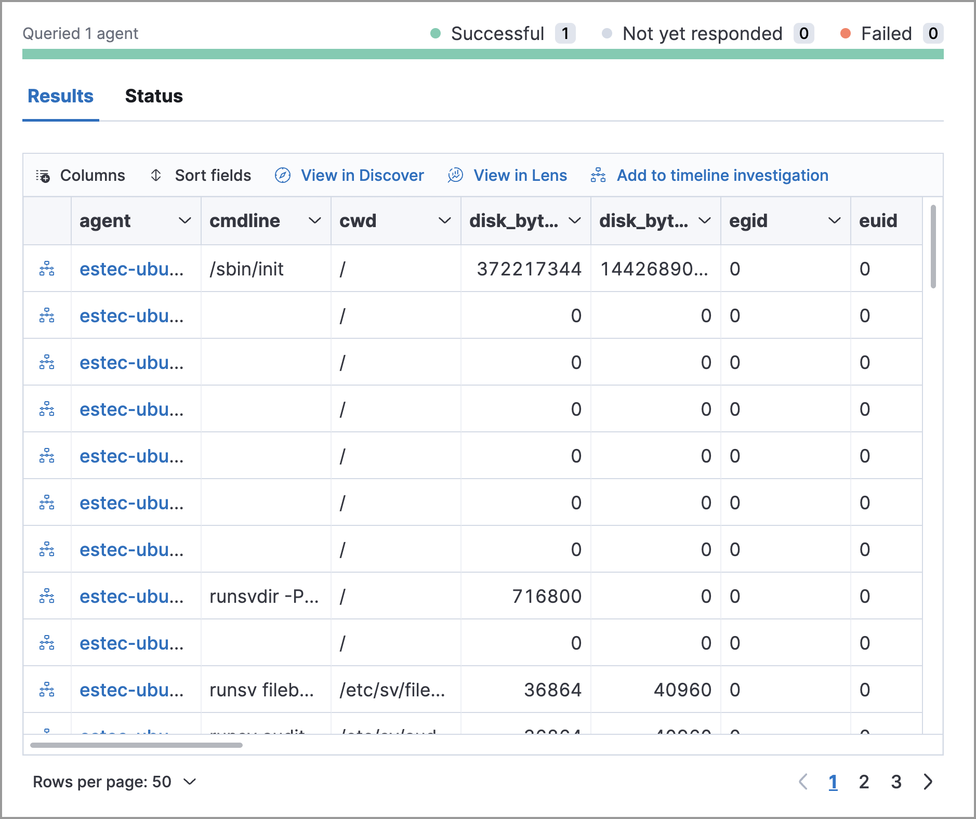Click the timeline icon on the runsvdir row
The image size is (976, 819).
pos(47,596)
